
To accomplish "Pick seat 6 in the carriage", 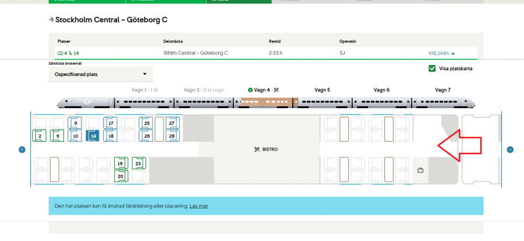I will pos(57,136).
